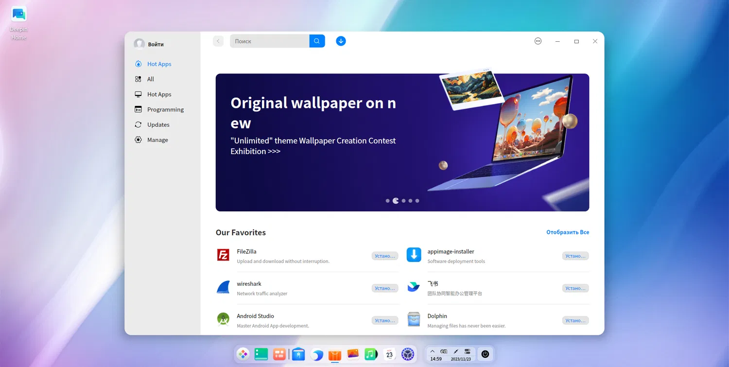Open the image viewer dock icon
Viewport: 729px width, 367px height.
[353, 354]
